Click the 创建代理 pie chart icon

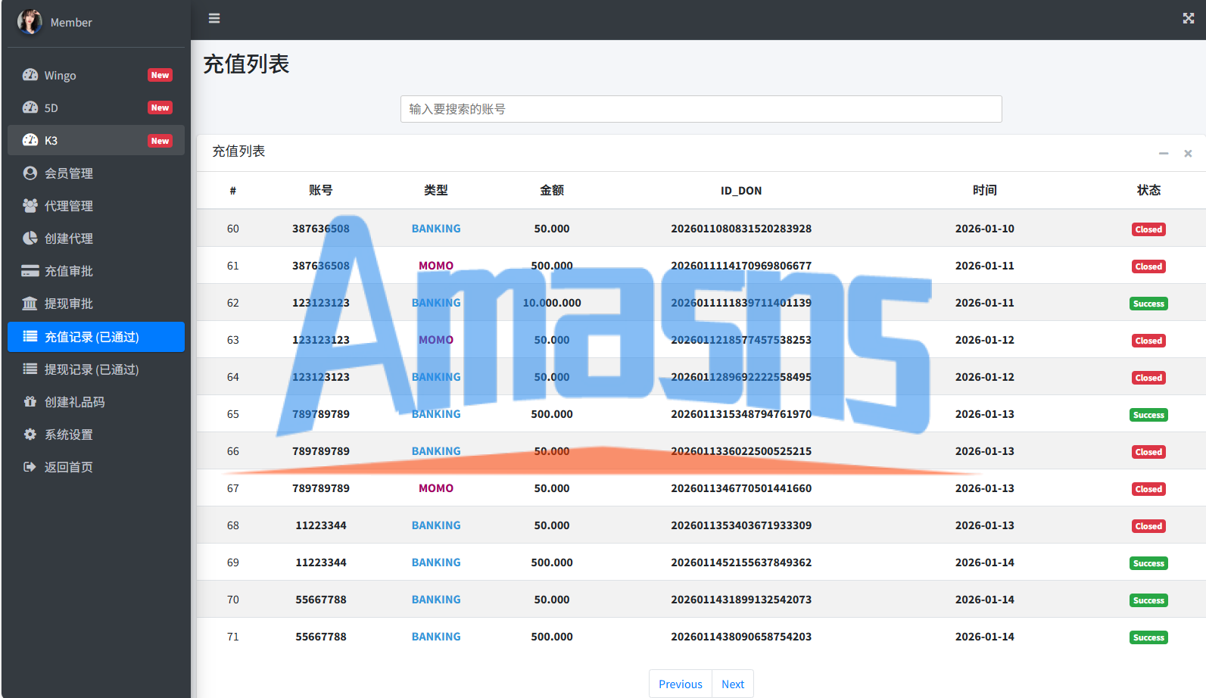click(x=30, y=238)
